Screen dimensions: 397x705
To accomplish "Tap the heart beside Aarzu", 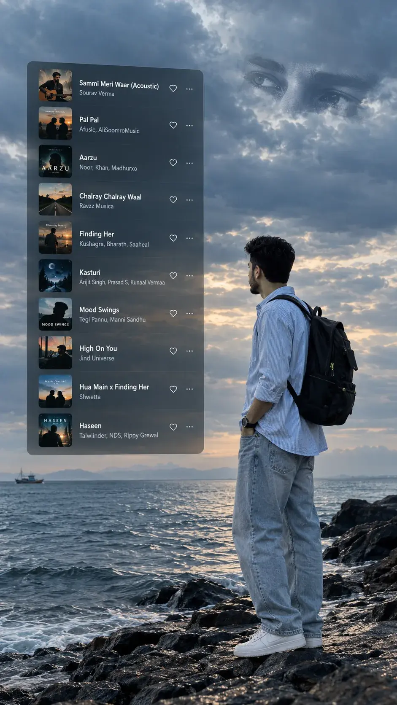I will point(173,163).
